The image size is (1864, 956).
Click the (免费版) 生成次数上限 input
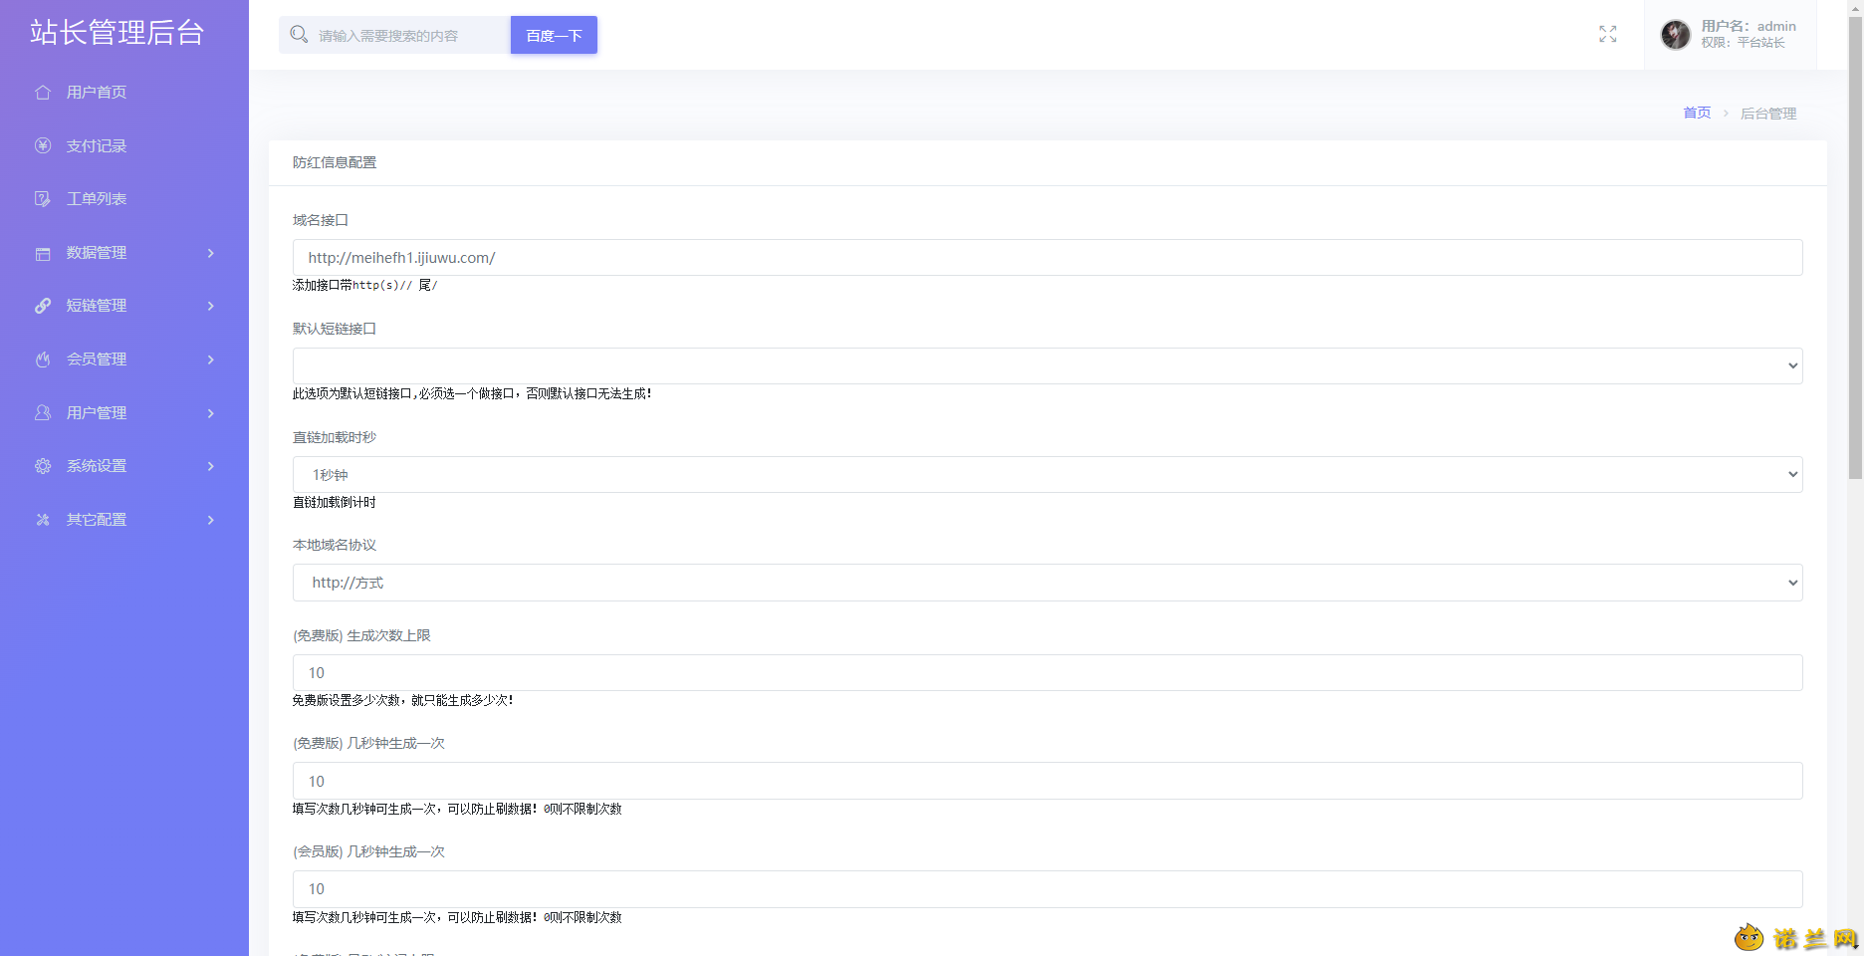(1048, 672)
